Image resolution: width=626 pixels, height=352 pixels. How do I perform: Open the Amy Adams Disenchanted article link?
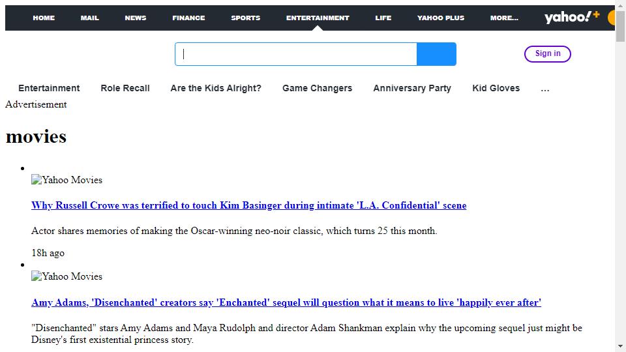pos(286,302)
